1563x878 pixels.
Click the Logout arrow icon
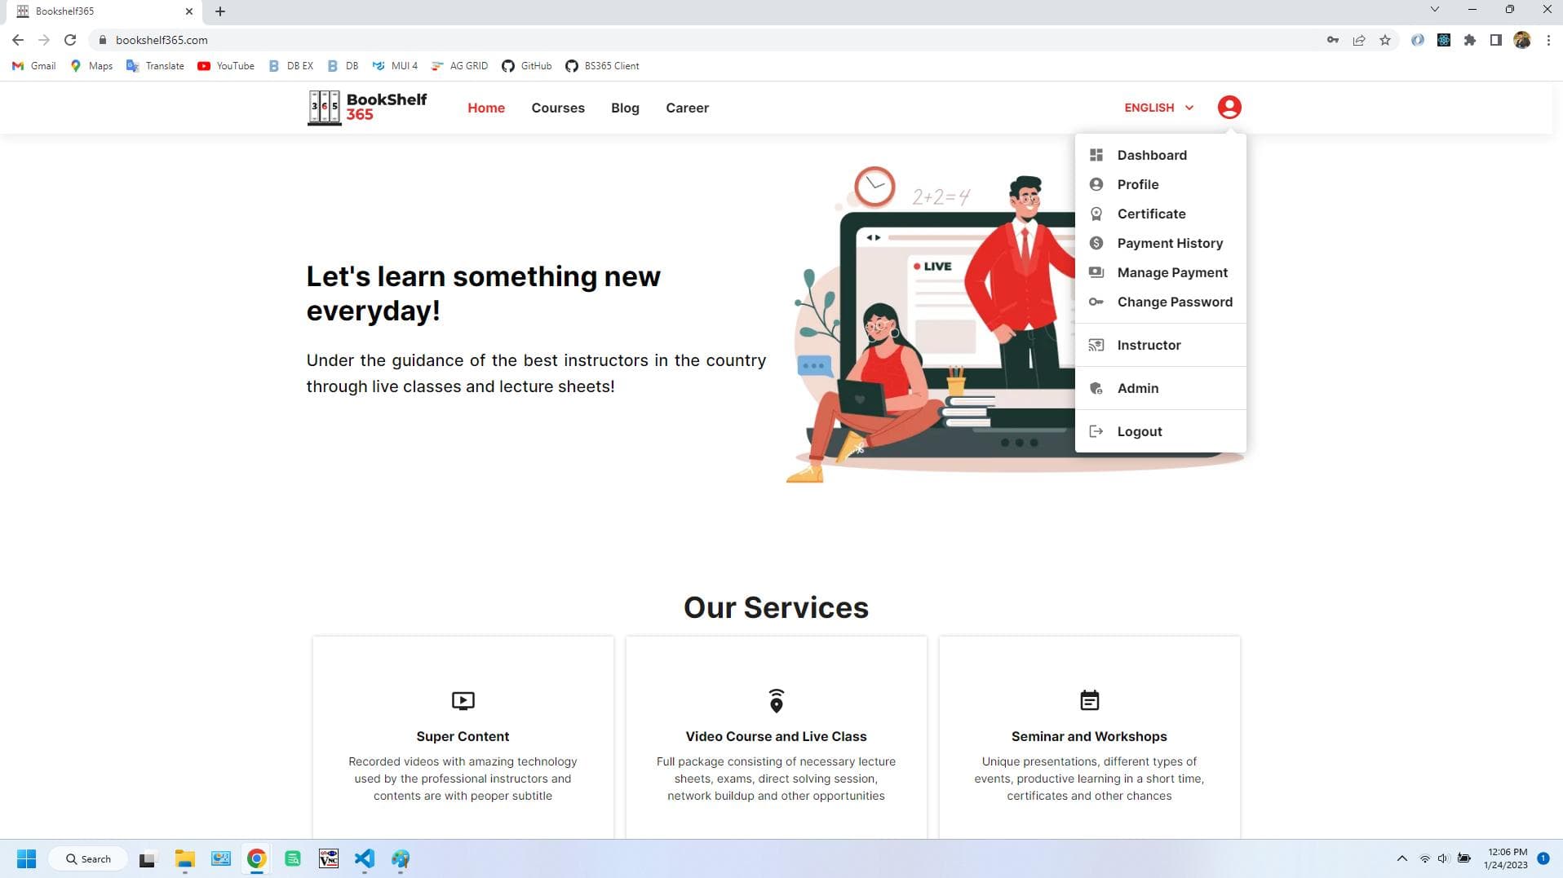pos(1096,431)
